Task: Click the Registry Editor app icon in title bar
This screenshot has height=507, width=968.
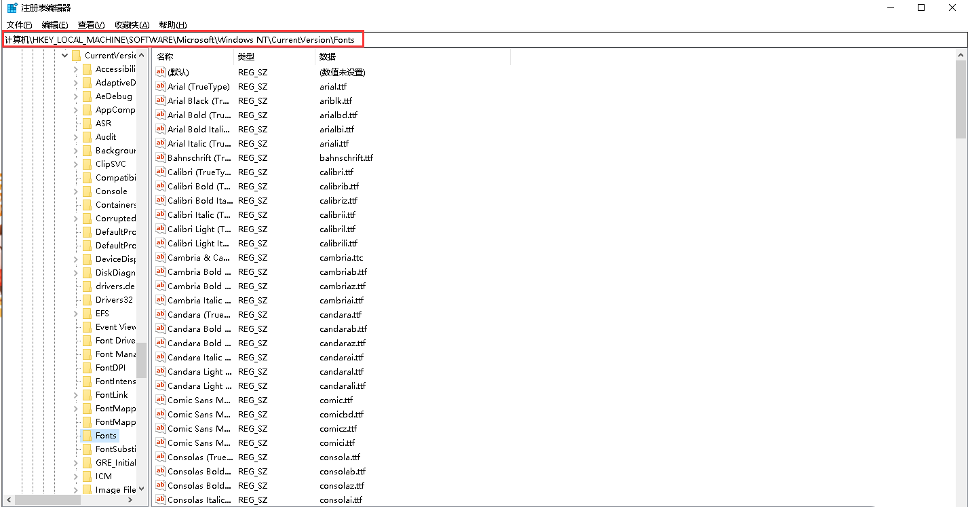Action: pos(12,7)
